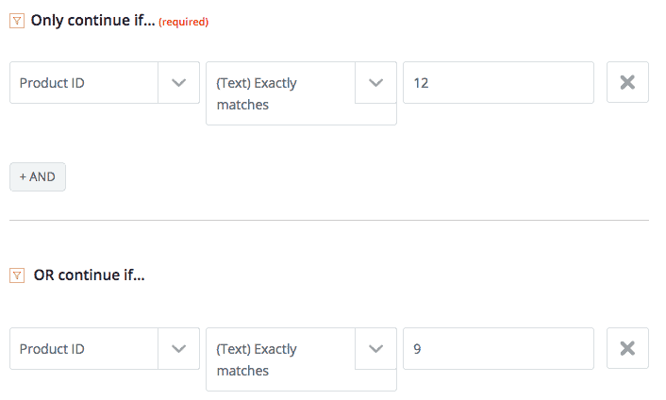Click the 'OR continue if...' heading
This screenshot has height=400, width=666.
pos(89,275)
